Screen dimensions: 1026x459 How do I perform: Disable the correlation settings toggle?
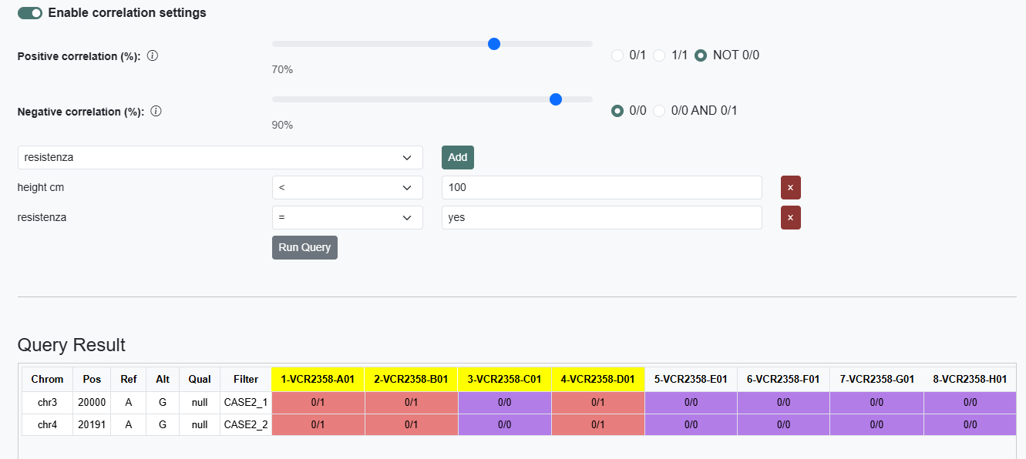(x=30, y=13)
